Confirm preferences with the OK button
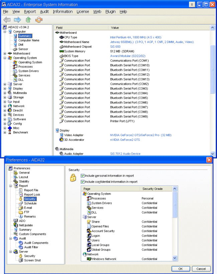 click(x=181, y=269)
